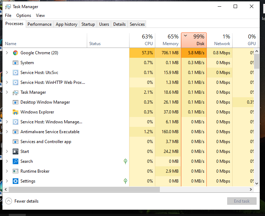265x216 pixels.
Task: Expand the Google Chrome process group
Action: [7, 53]
